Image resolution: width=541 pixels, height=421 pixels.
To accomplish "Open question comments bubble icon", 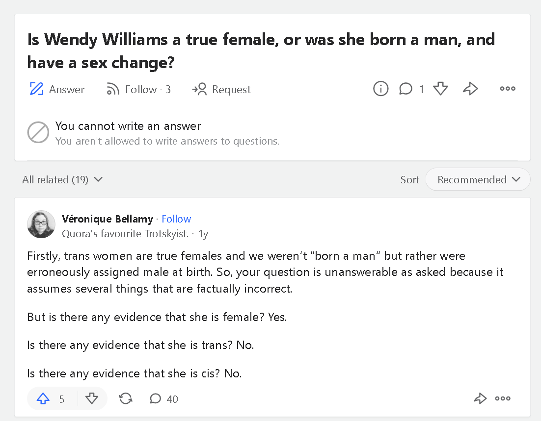I will [x=406, y=89].
